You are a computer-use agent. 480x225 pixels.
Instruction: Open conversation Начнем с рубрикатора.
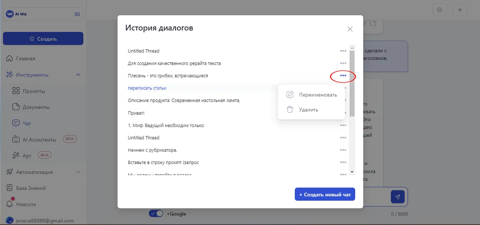[x=152, y=150]
